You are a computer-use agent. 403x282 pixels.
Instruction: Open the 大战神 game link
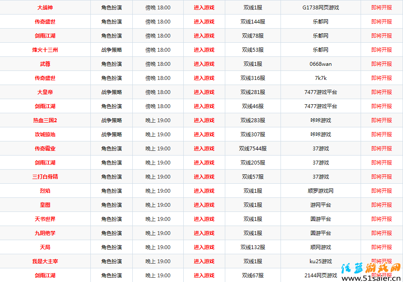point(45,8)
